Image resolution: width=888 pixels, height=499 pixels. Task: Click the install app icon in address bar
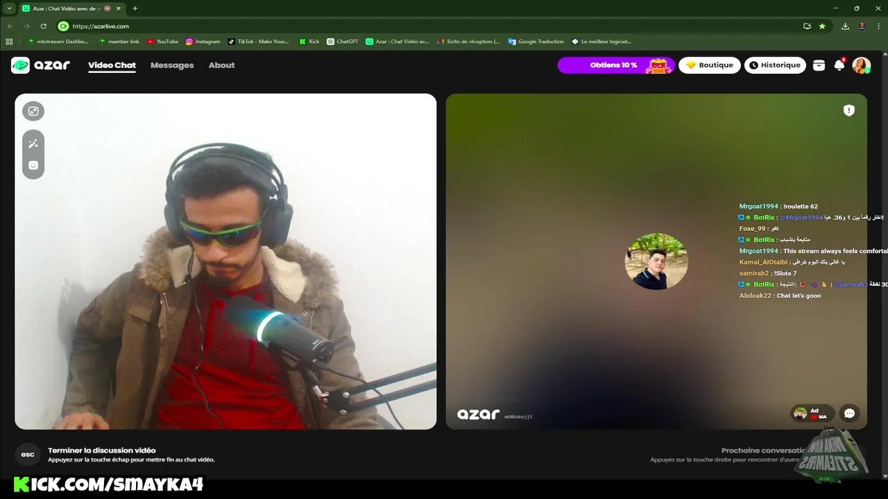tap(807, 26)
